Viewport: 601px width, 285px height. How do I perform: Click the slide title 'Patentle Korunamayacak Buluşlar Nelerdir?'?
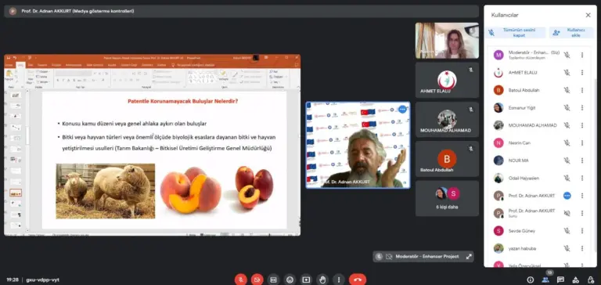point(182,102)
